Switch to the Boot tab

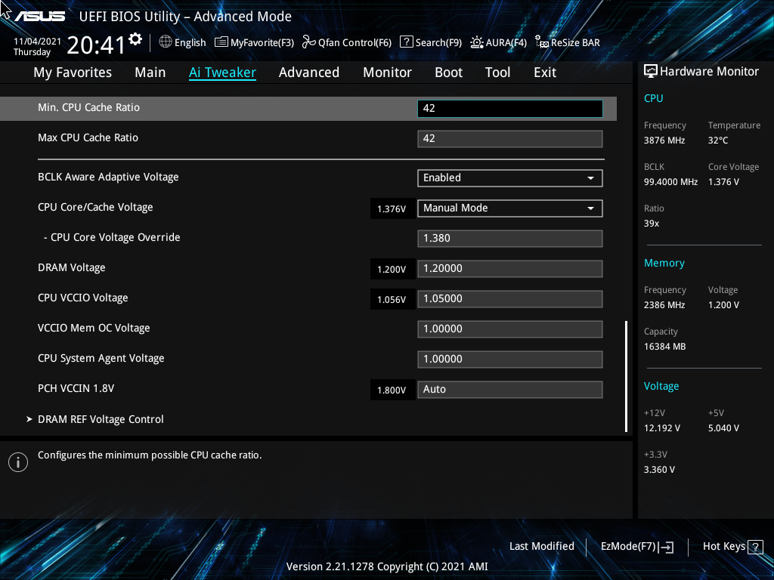449,72
